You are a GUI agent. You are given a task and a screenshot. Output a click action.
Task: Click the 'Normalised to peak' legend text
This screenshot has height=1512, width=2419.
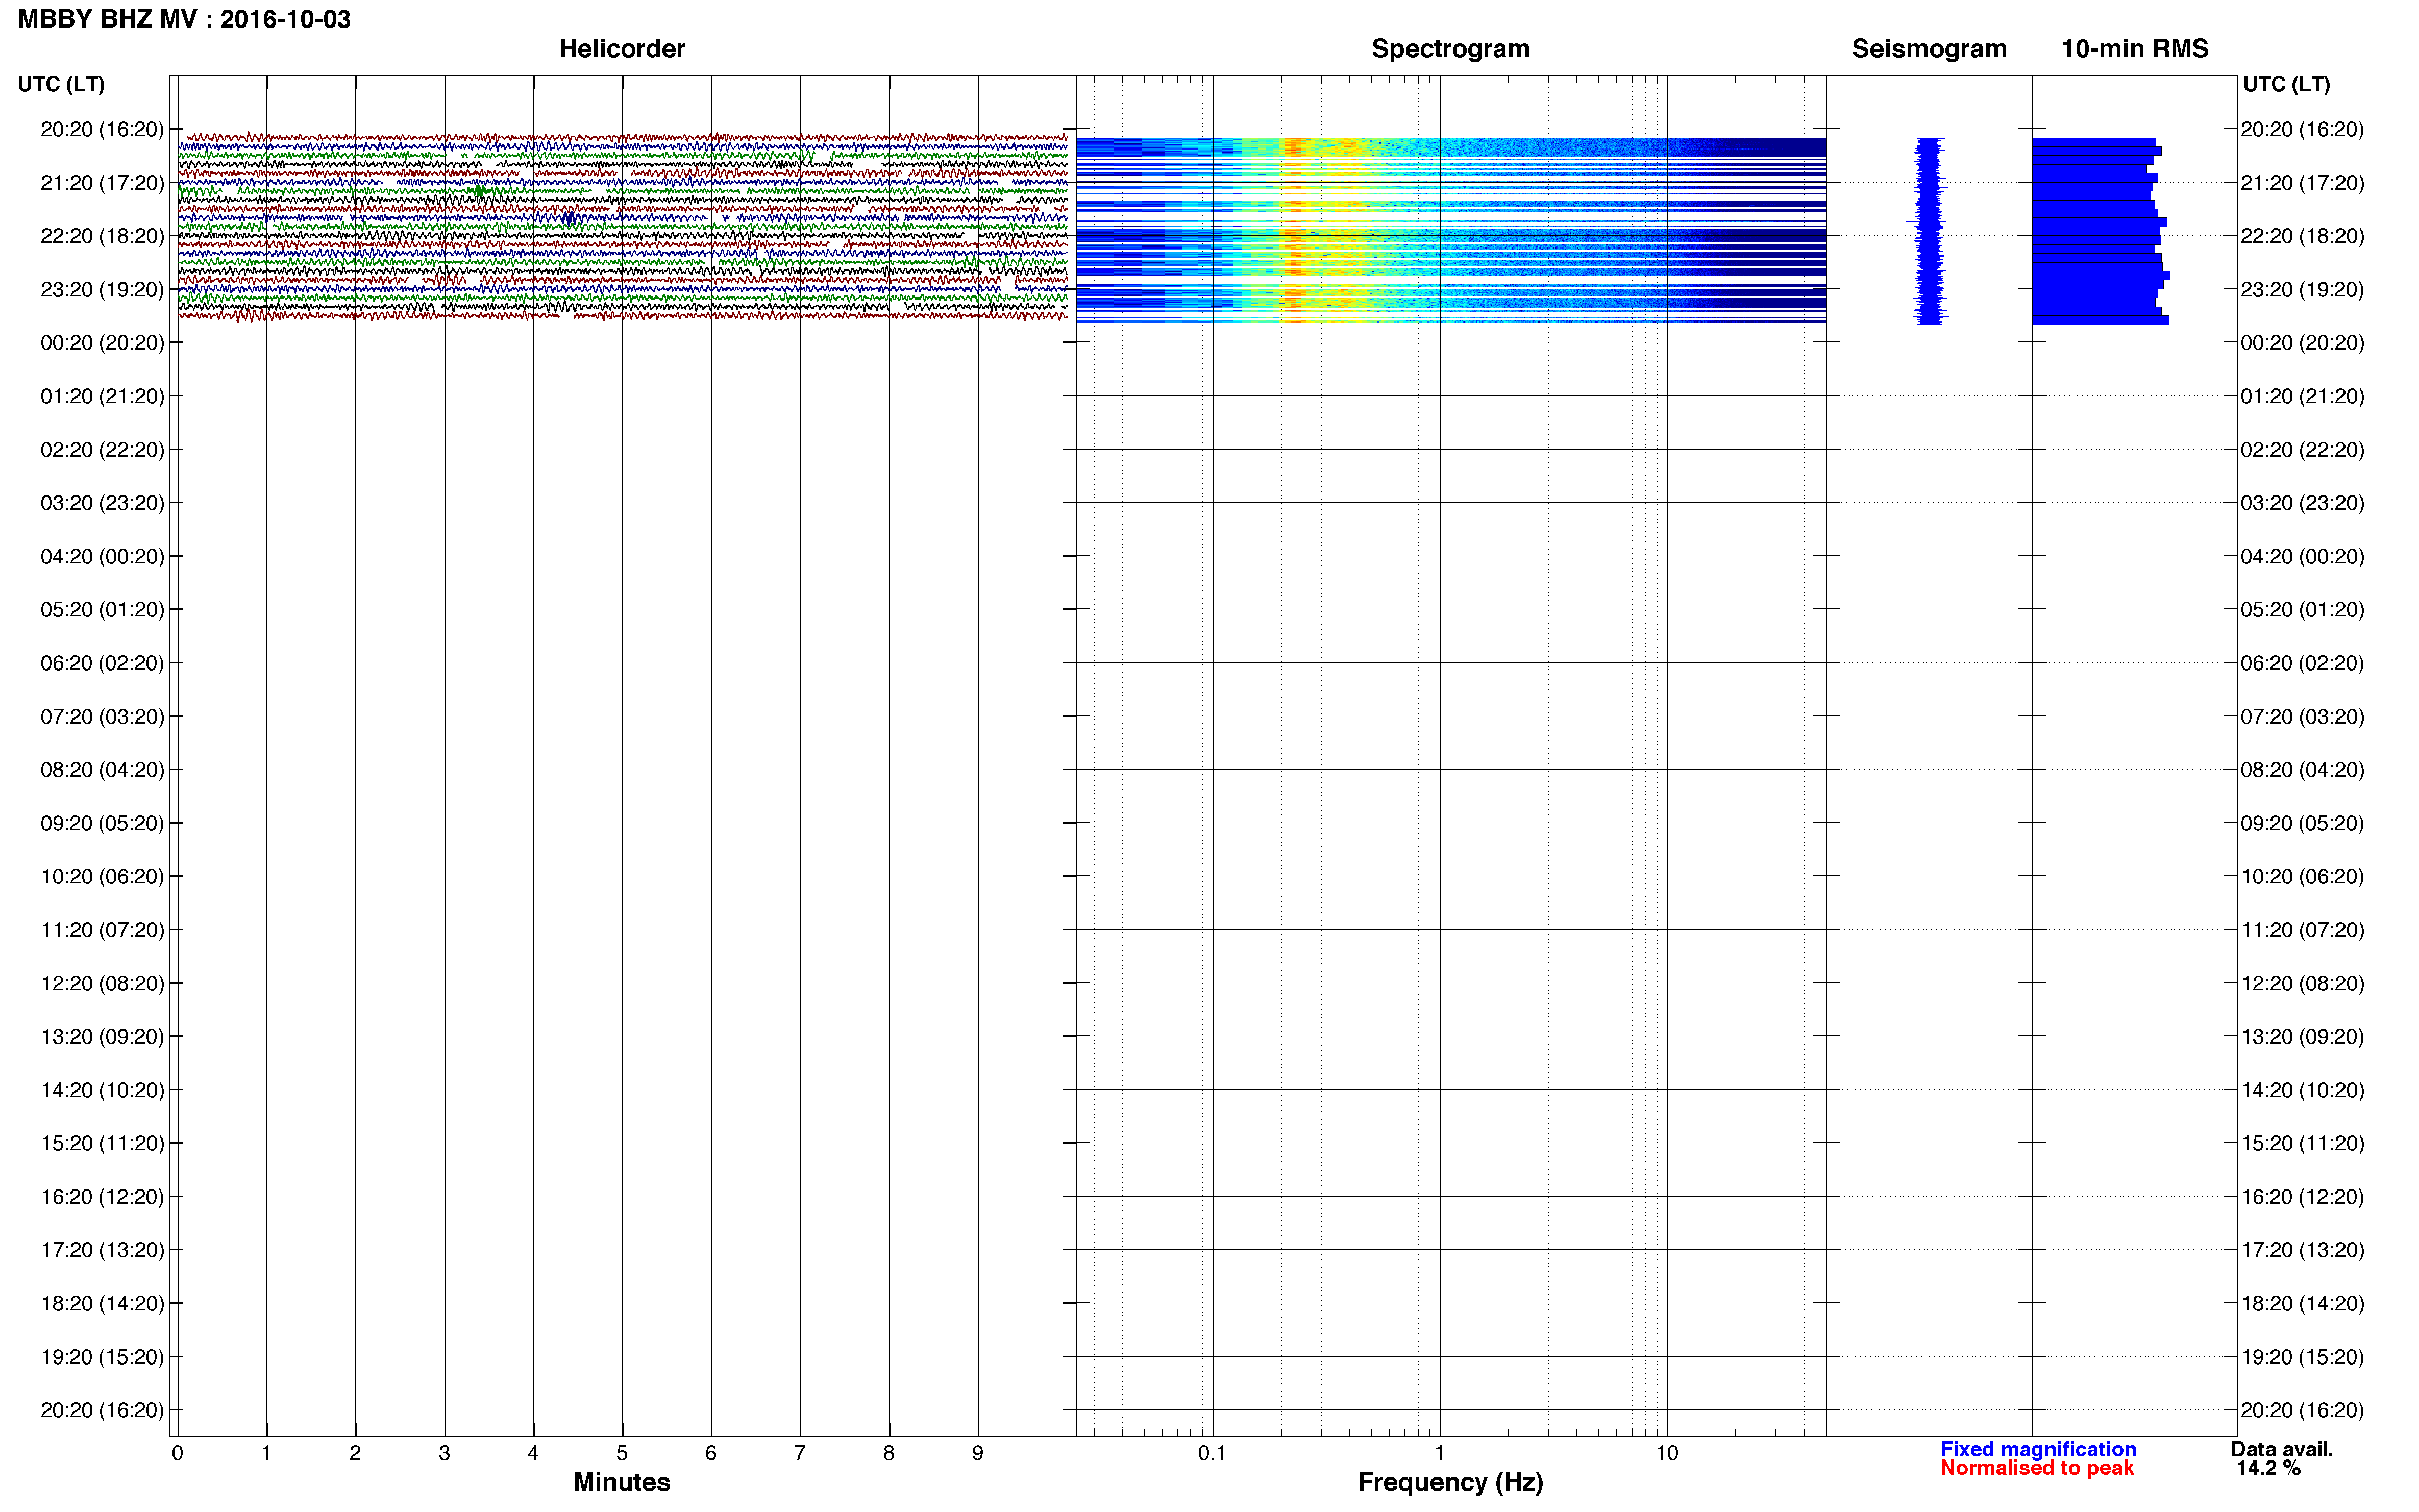[x=2037, y=1468]
